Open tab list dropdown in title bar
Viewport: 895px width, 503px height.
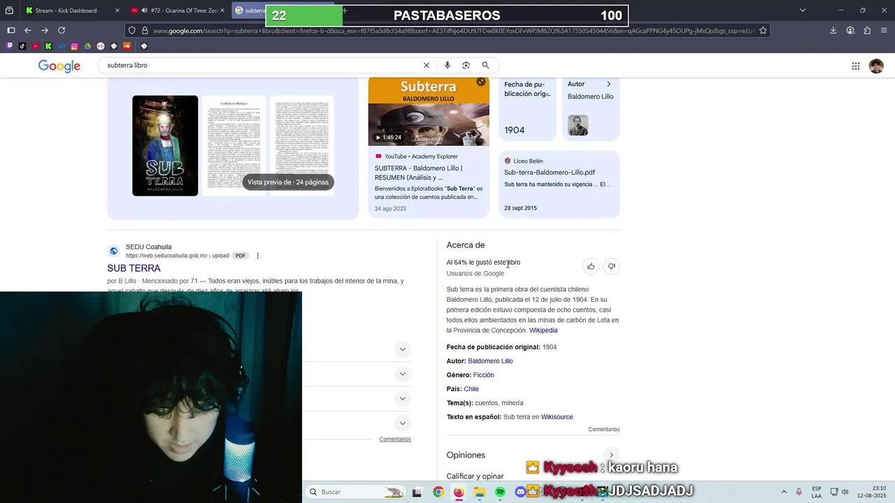(x=803, y=10)
